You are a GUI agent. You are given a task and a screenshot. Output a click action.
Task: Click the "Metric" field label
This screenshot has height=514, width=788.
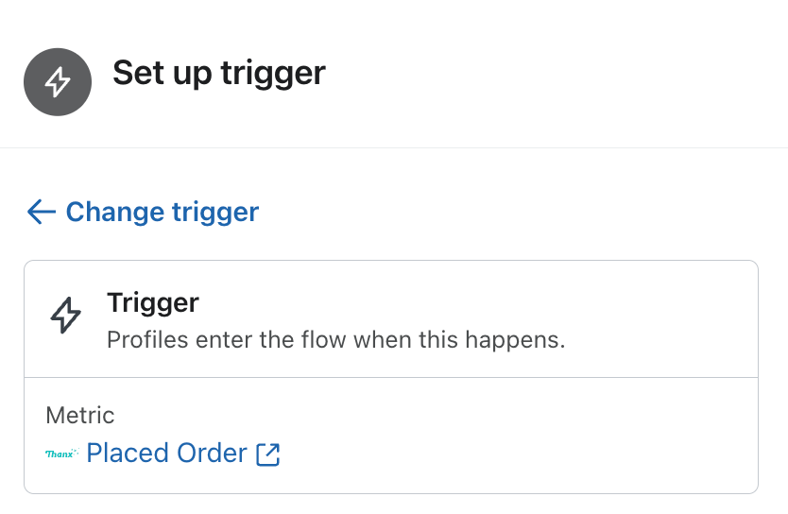(80, 415)
